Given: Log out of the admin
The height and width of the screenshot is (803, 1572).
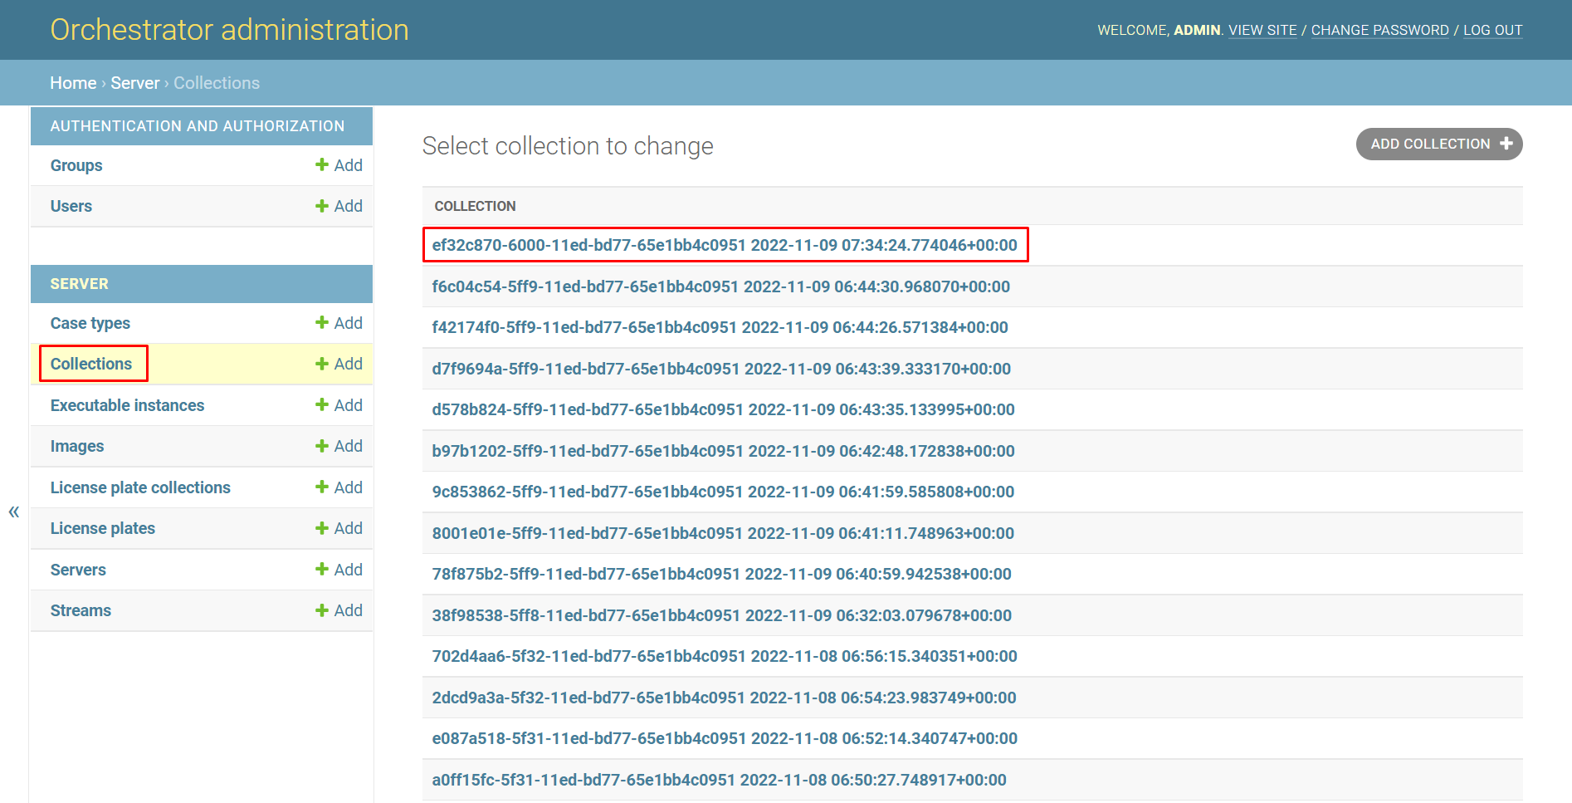Looking at the screenshot, I should (1492, 30).
